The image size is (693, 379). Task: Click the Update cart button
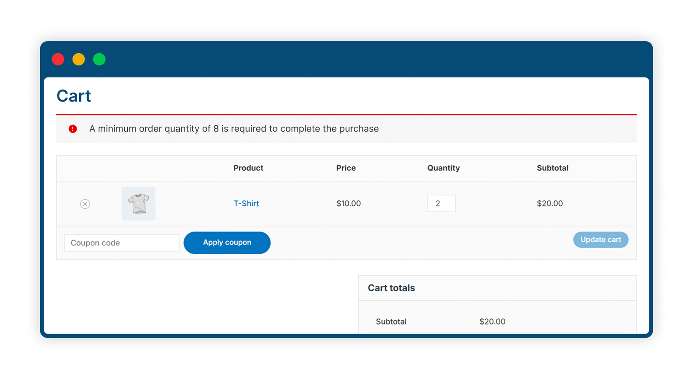(x=601, y=240)
